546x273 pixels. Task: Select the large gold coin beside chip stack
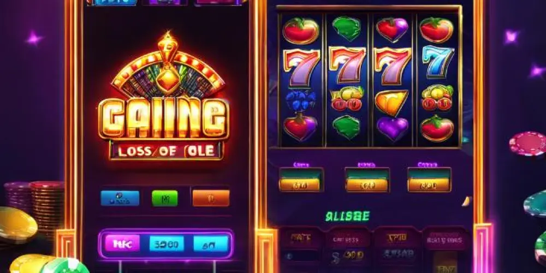pos(17,223)
